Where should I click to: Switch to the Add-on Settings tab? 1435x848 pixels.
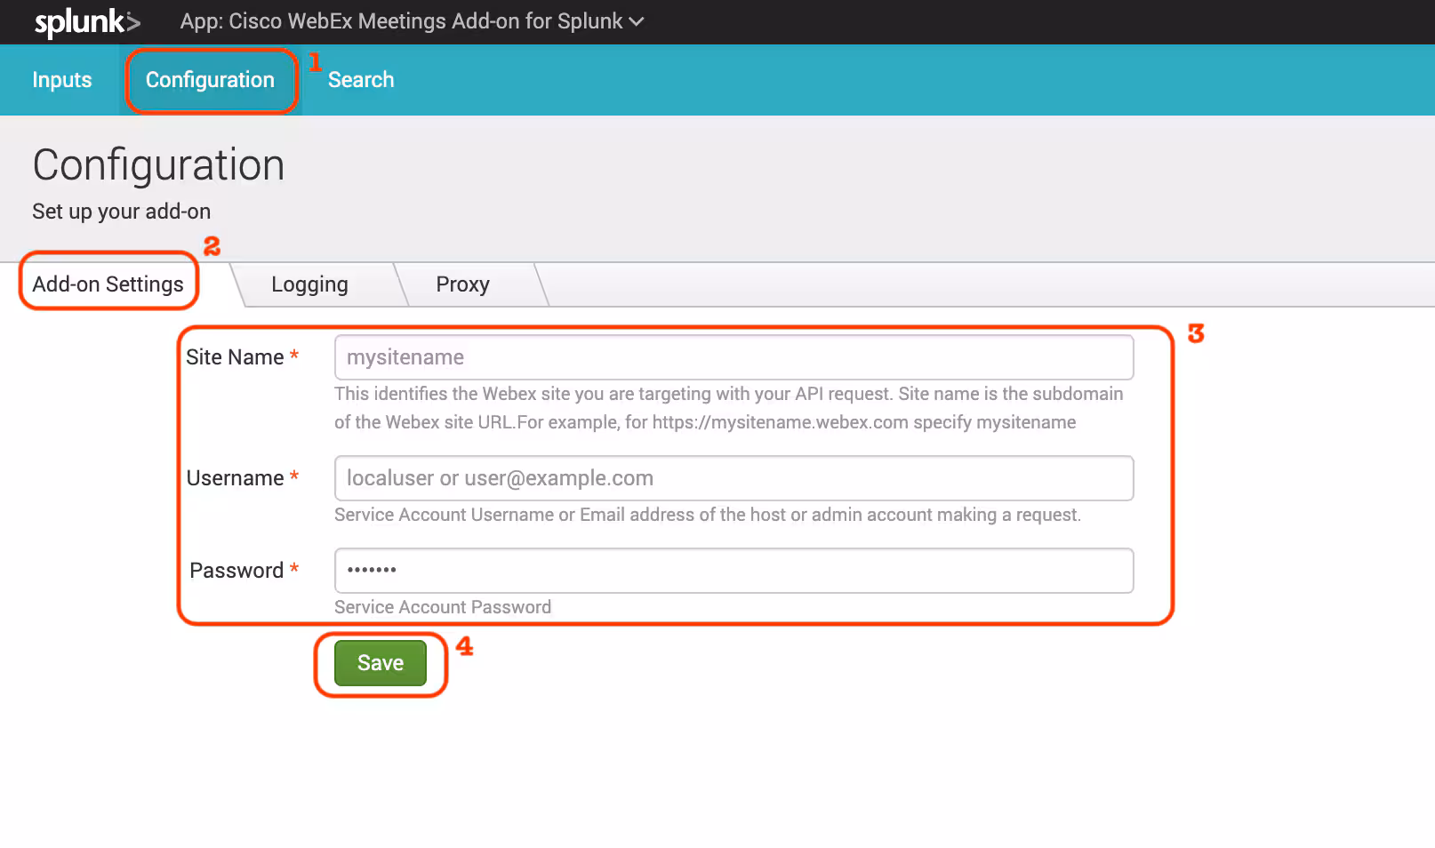click(x=108, y=284)
